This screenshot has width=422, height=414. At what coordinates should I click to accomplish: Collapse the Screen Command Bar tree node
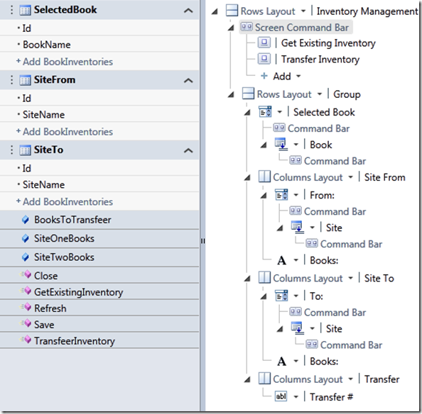coord(231,28)
